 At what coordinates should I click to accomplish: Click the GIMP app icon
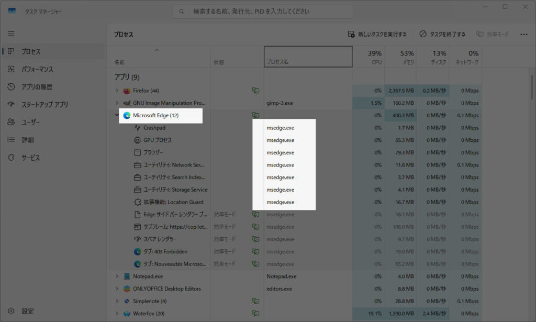coord(127,103)
